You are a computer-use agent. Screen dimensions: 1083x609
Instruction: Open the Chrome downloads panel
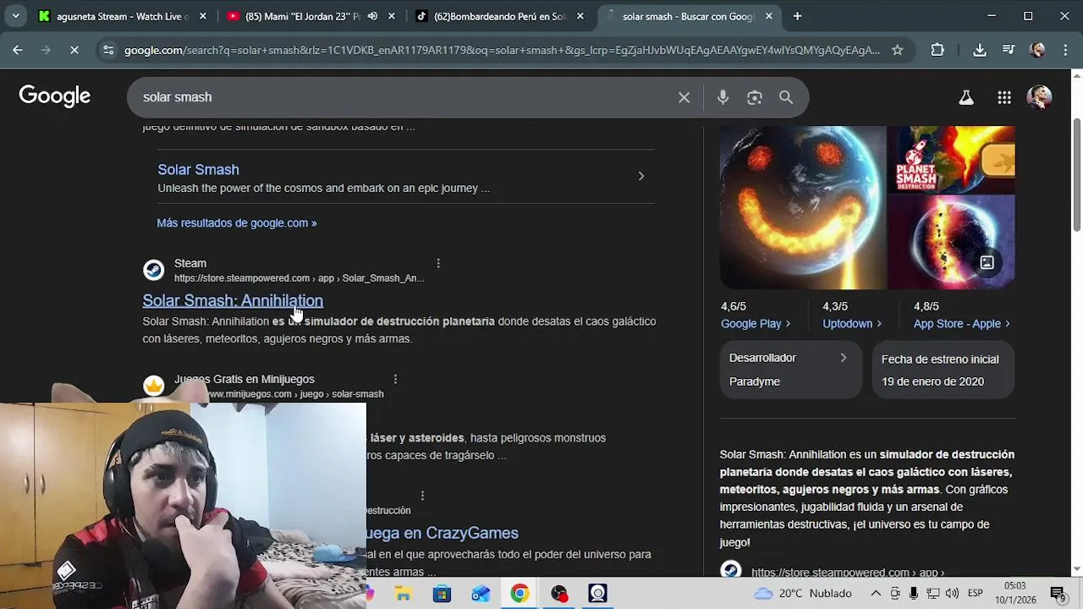(x=980, y=50)
